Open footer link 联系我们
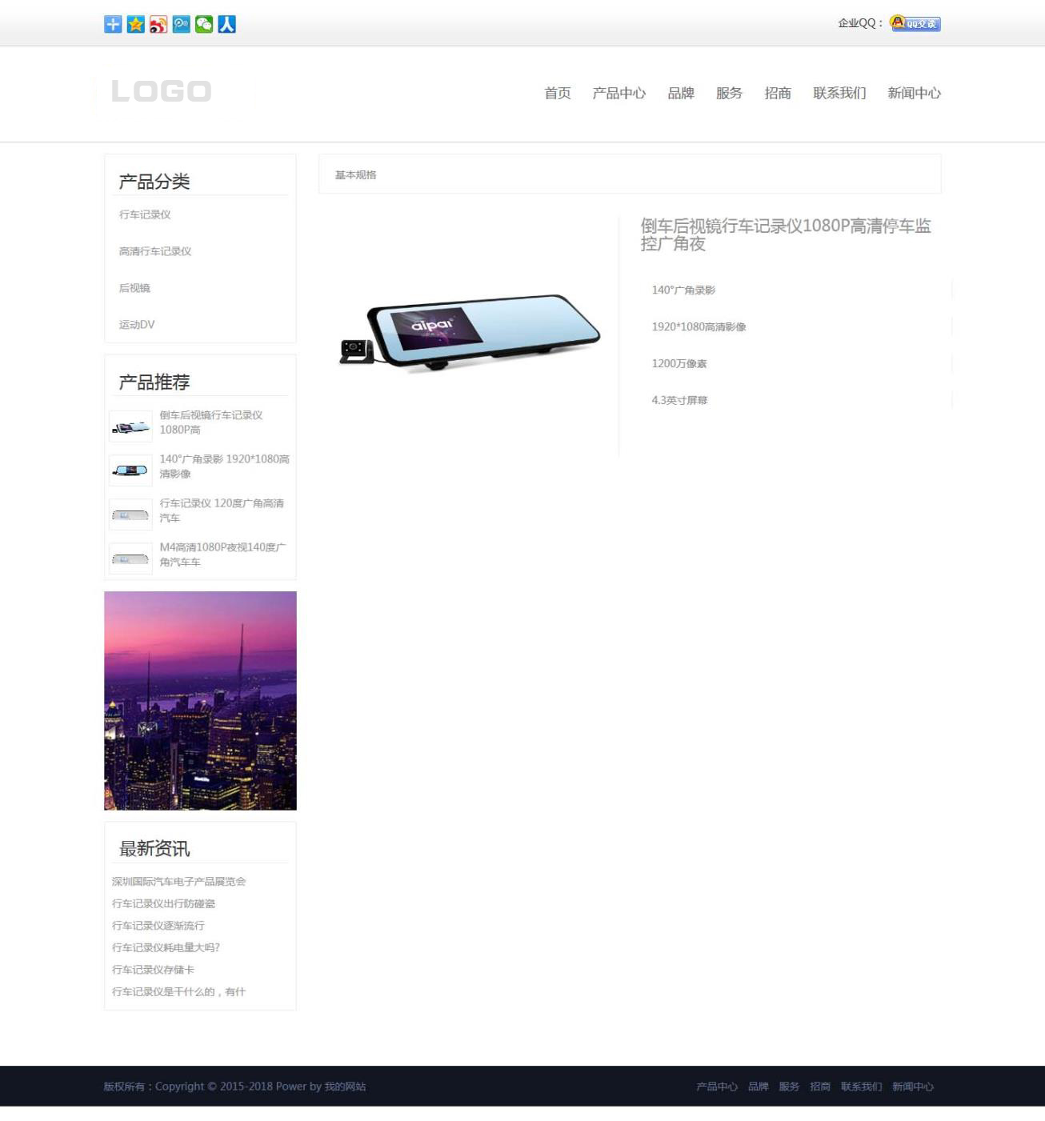Image resolution: width=1045 pixels, height=1121 pixels. click(x=861, y=1087)
